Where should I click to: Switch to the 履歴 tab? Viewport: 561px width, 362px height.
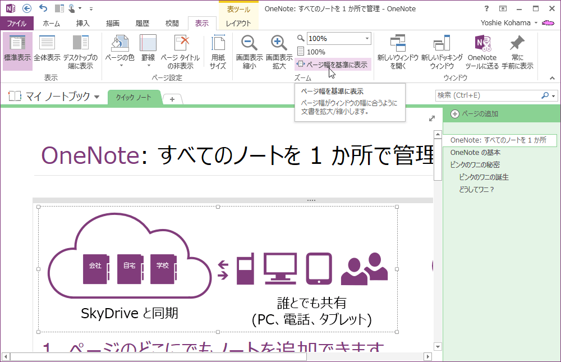point(142,23)
